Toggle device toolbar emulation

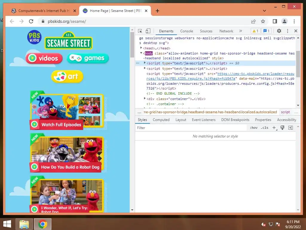(x=148, y=31)
